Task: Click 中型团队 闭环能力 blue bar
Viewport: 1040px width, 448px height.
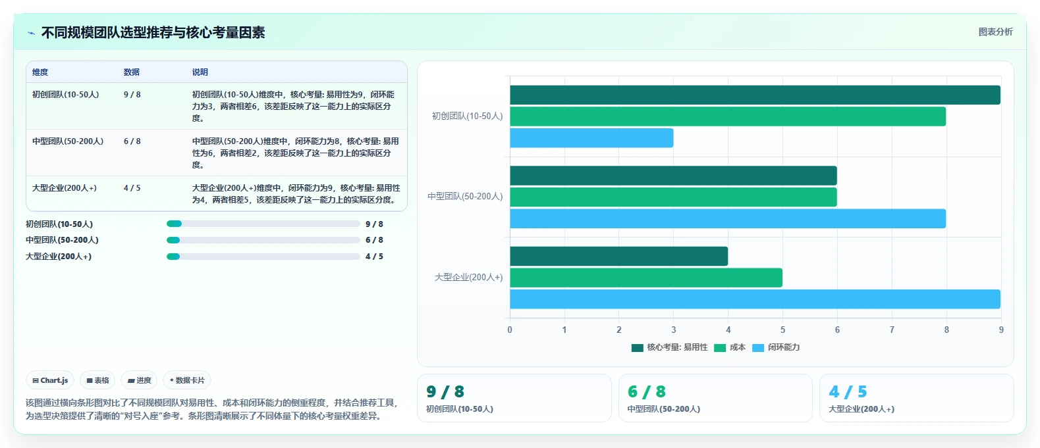Action: (x=728, y=218)
